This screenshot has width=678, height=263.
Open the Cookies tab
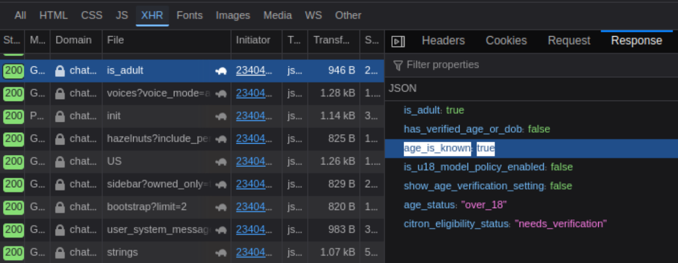(x=506, y=41)
